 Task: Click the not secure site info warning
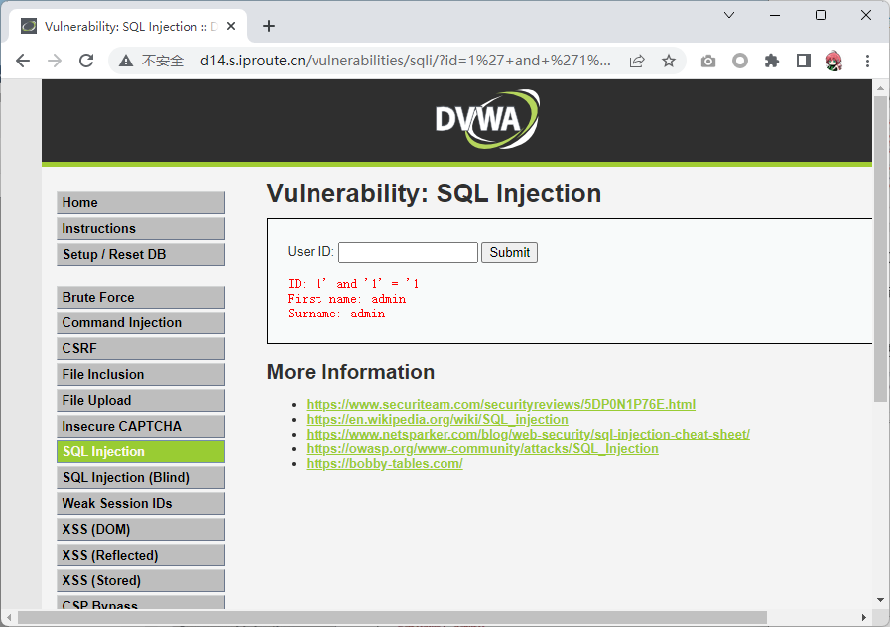(x=152, y=61)
